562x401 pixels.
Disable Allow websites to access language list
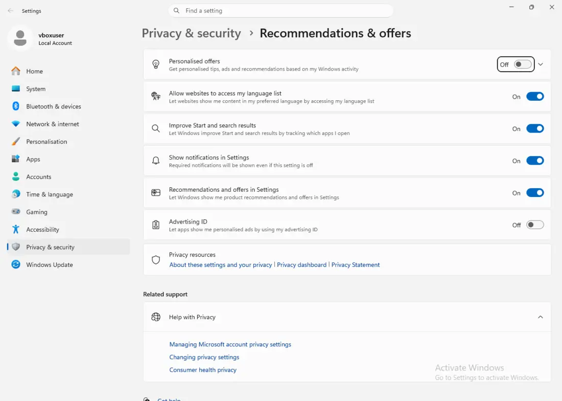click(x=535, y=97)
